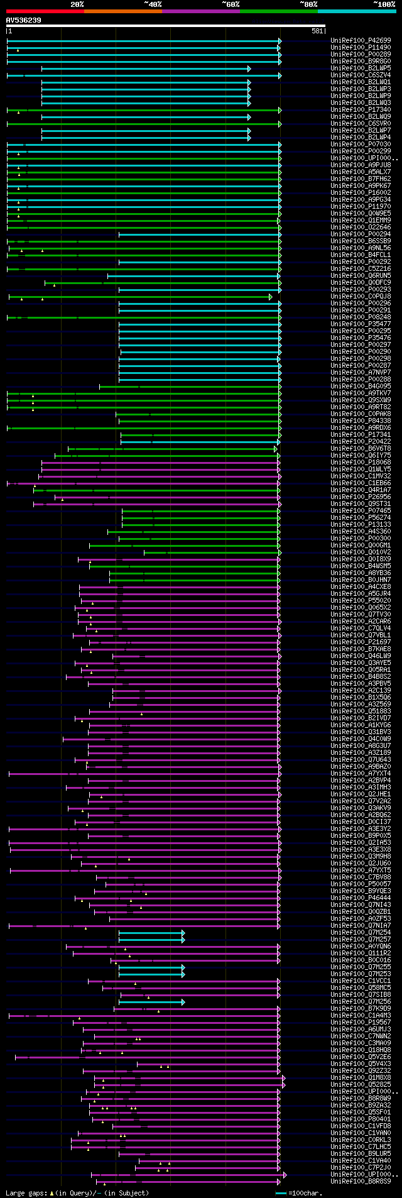
Task: Click the UniRef100_P35477 label
Action: click(361, 324)
